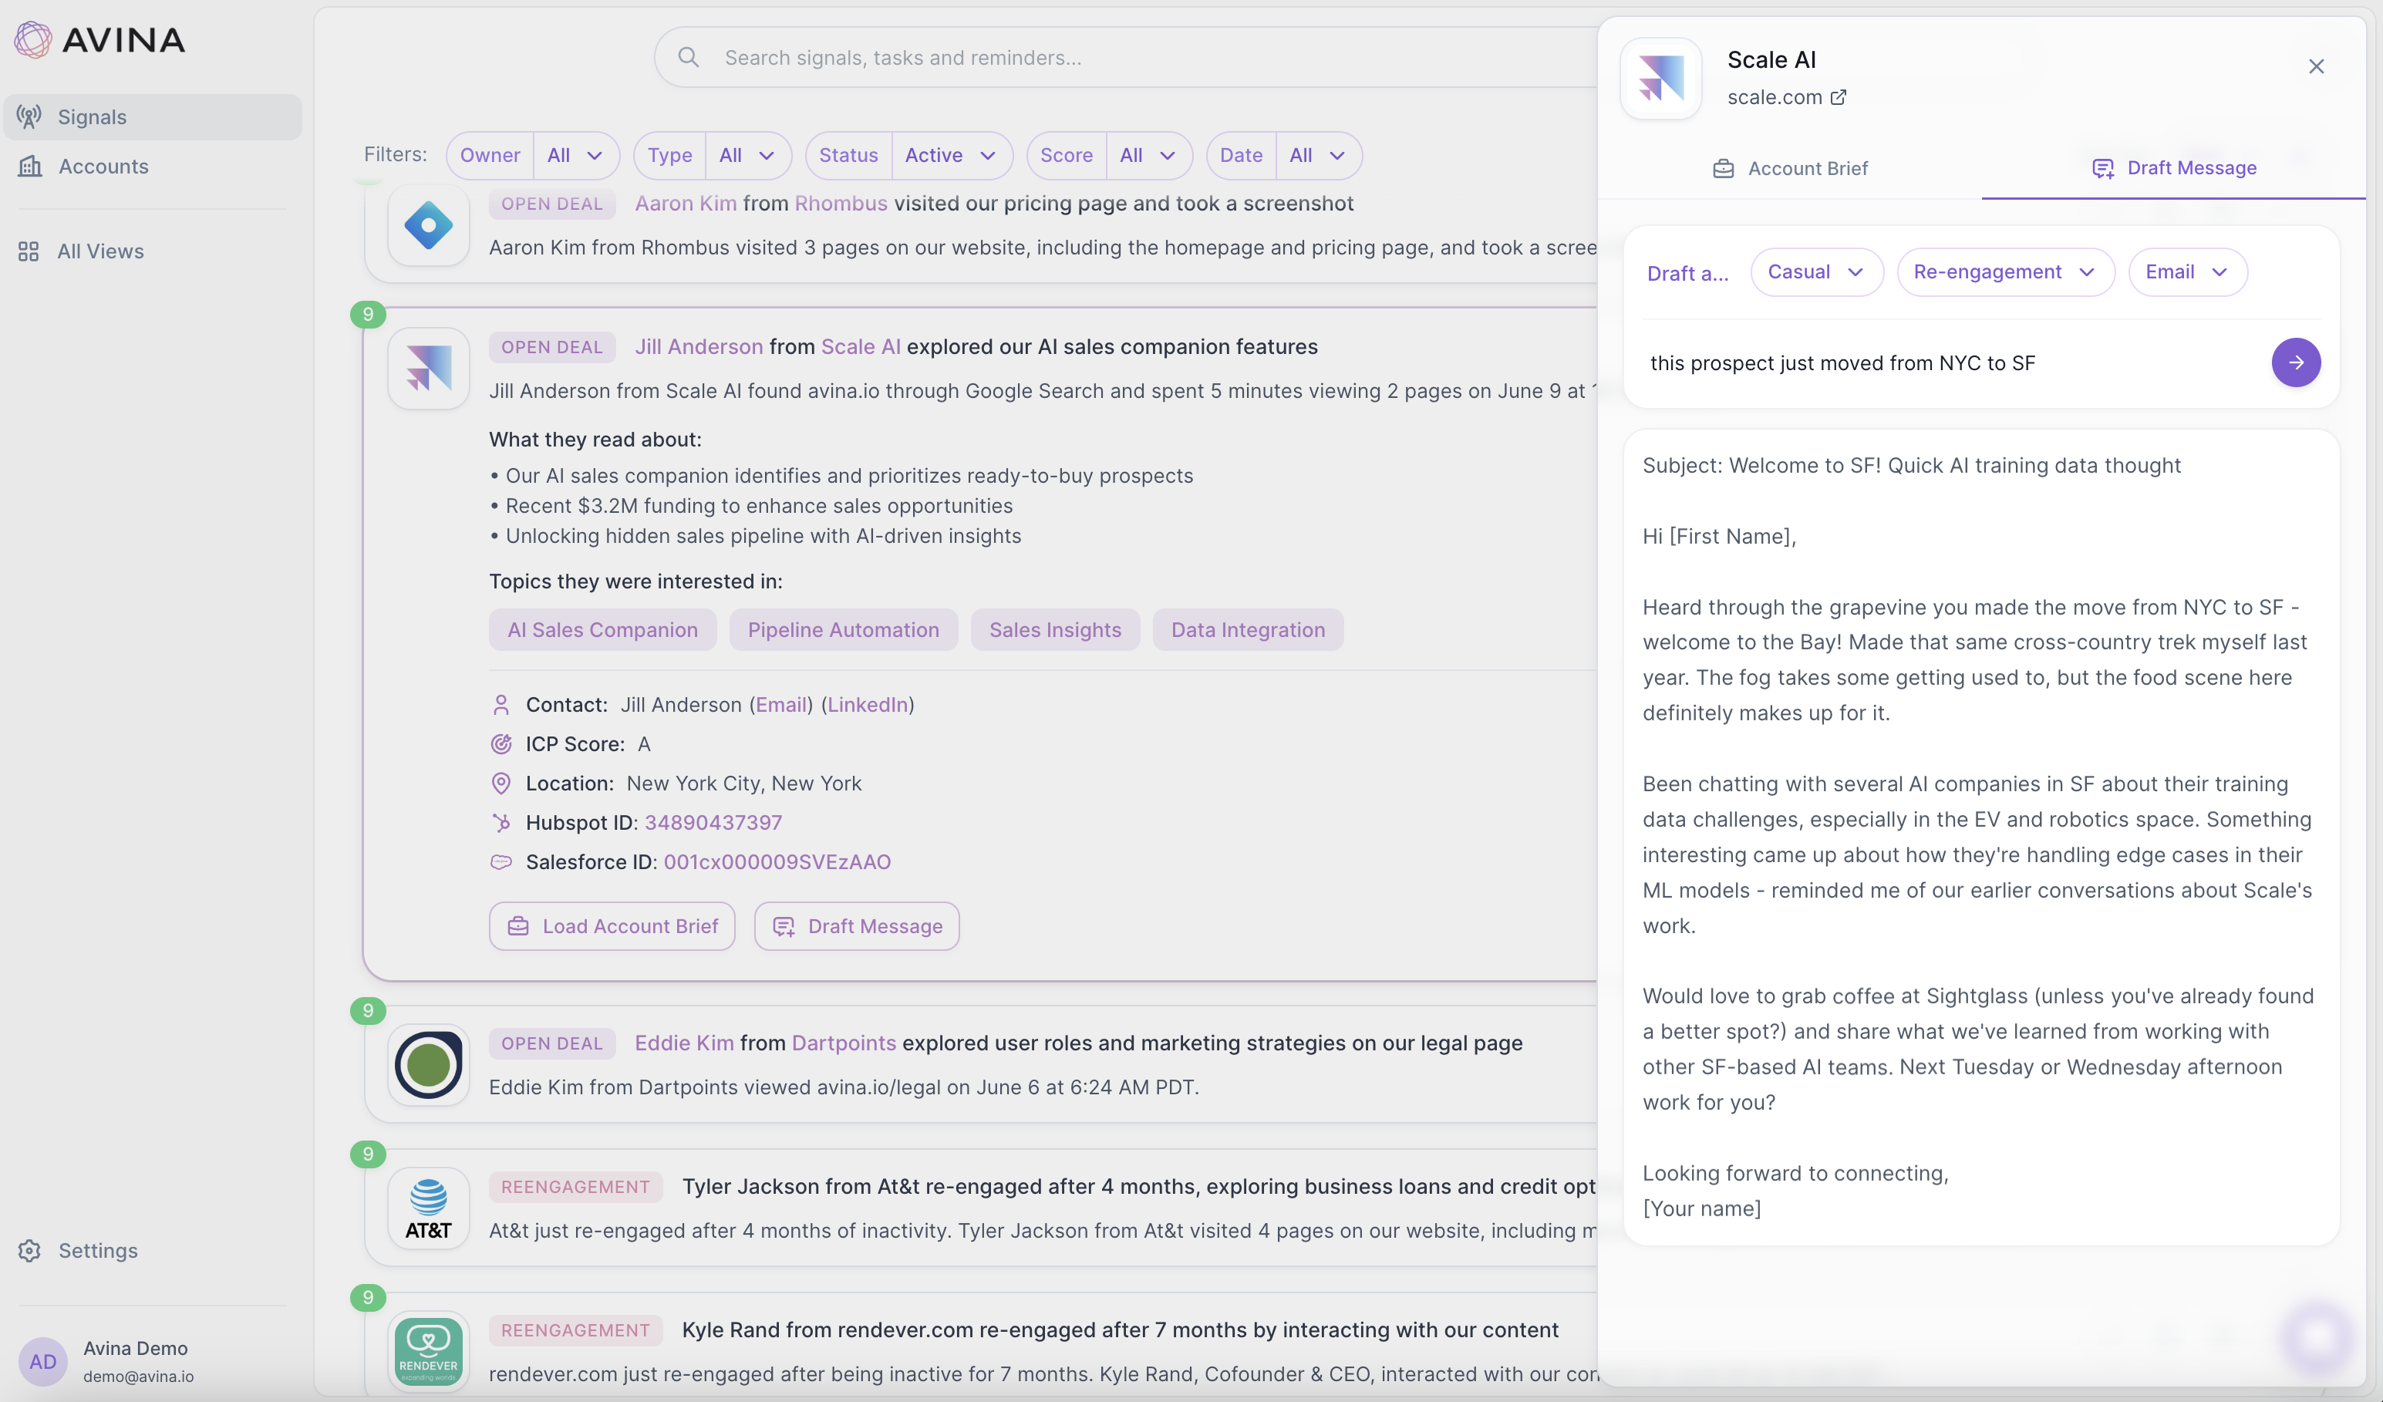
Task: Click REENGAGEMENT badge on Kyle Rand signal
Action: coord(575,1331)
